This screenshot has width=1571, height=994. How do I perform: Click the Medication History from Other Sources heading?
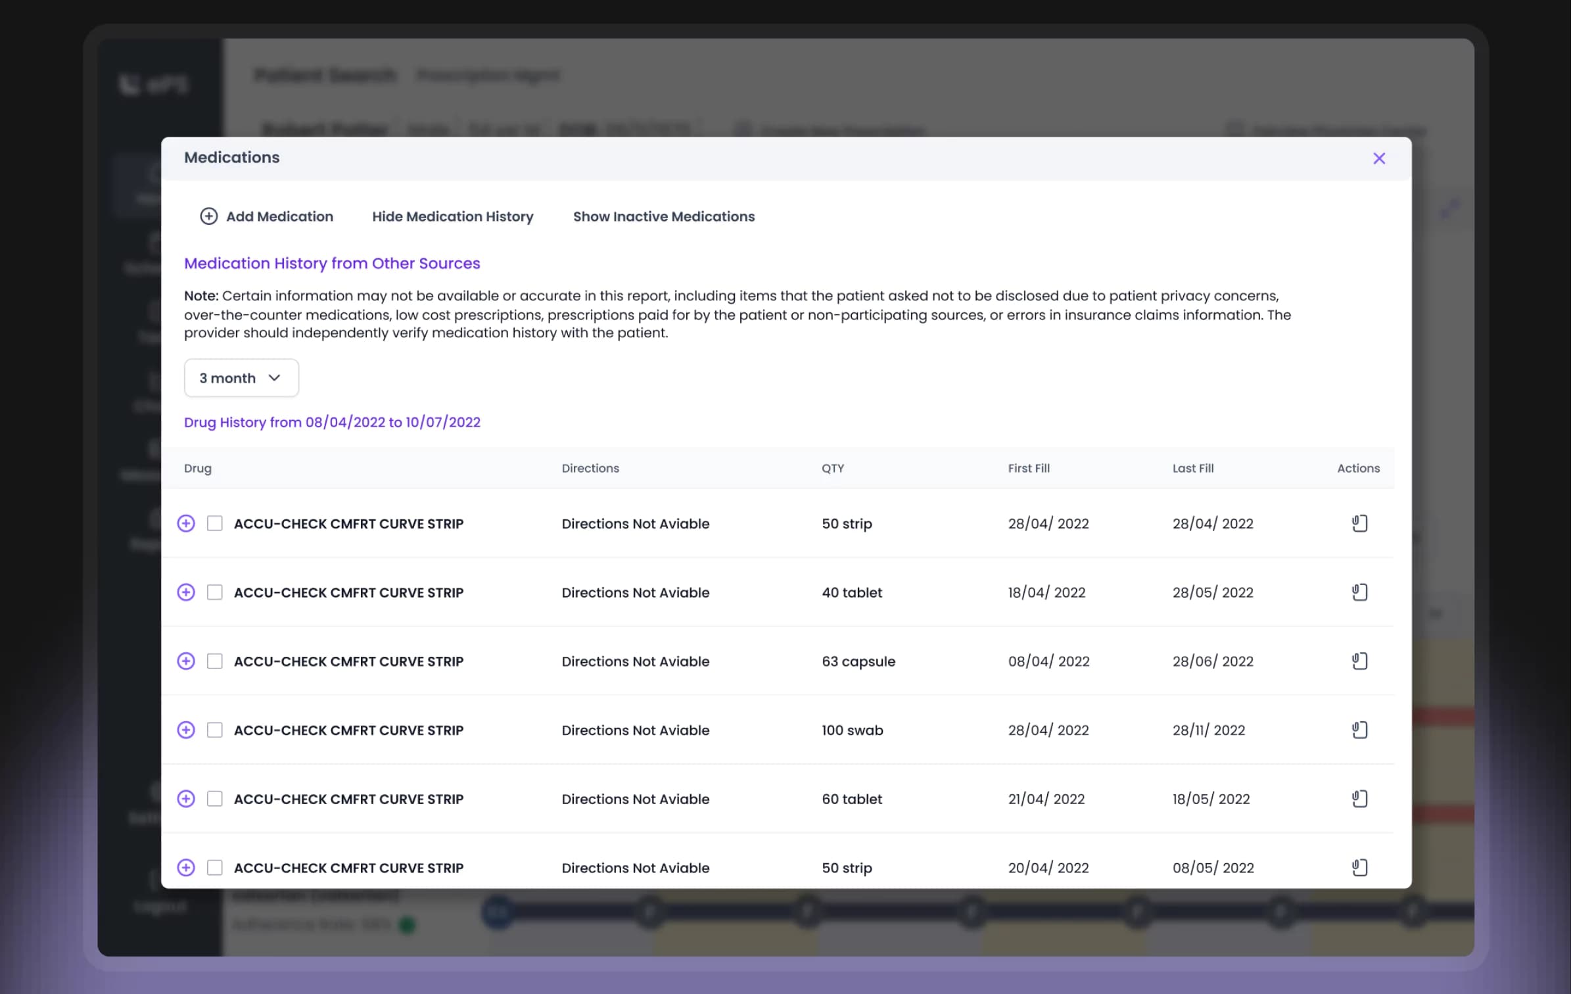click(332, 263)
